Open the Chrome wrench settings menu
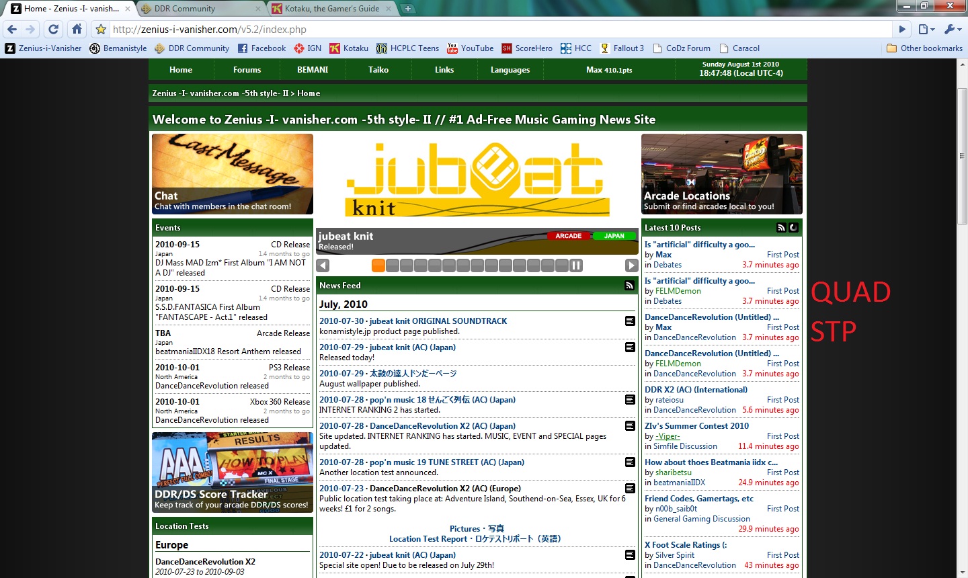 click(953, 30)
